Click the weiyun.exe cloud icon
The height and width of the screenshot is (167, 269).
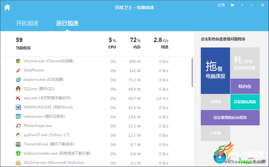[18, 116]
